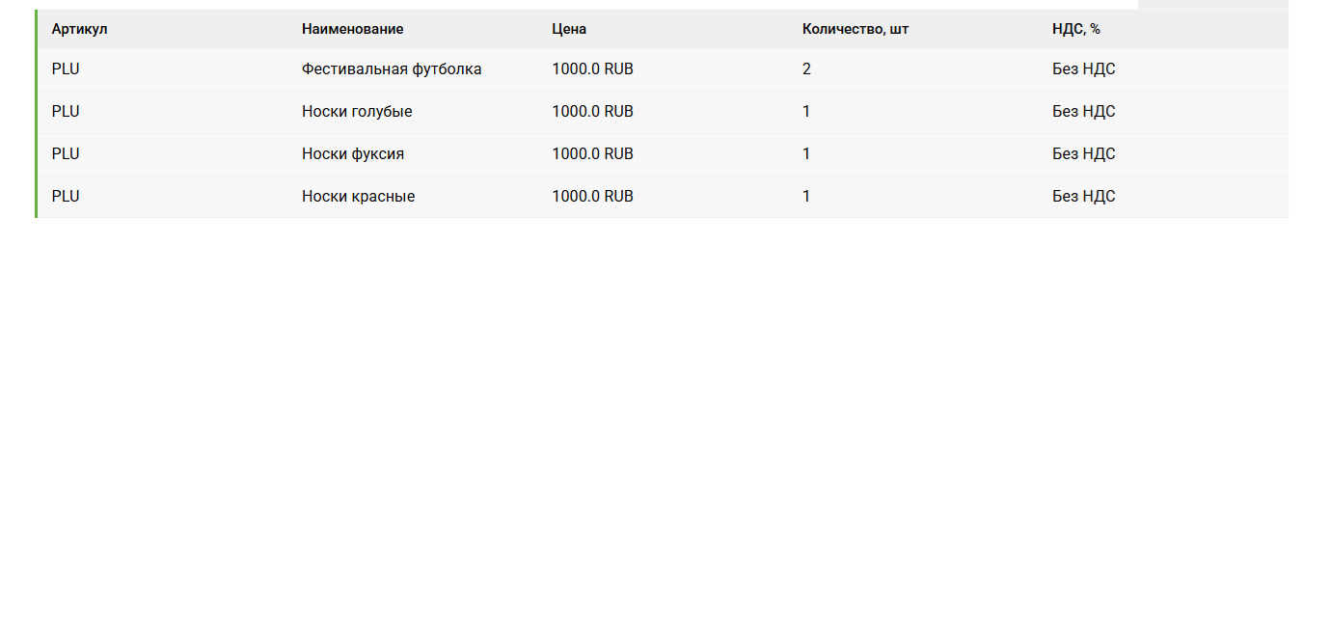Click the Носки голубые item name
This screenshot has height=625, width=1331.
pyautogui.click(x=357, y=112)
